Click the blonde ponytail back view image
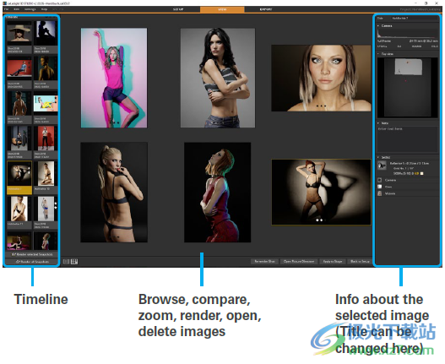Image resolution: width=445 pixels, height=364 pixels. (114, 193)
